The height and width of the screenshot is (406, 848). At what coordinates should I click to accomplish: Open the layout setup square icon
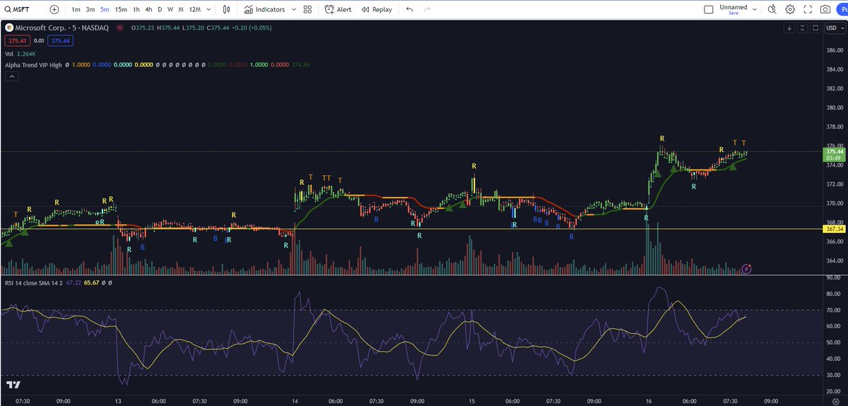coord(709,10)
